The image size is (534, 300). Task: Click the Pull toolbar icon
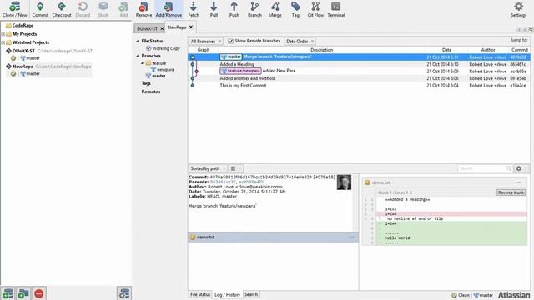tap(214, 9)
